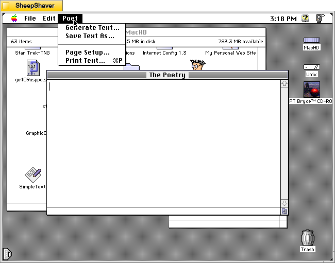Click the scroll up arrow in The Poetry
This screenshot has width=335, height=263.
(x=284, y=83)
